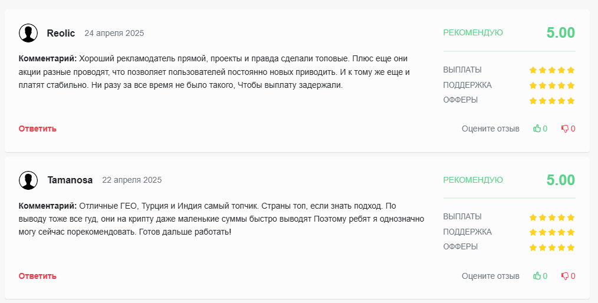
Task: Click Поддержка star rating in Tamanosa's review
Action: [552, 232]
